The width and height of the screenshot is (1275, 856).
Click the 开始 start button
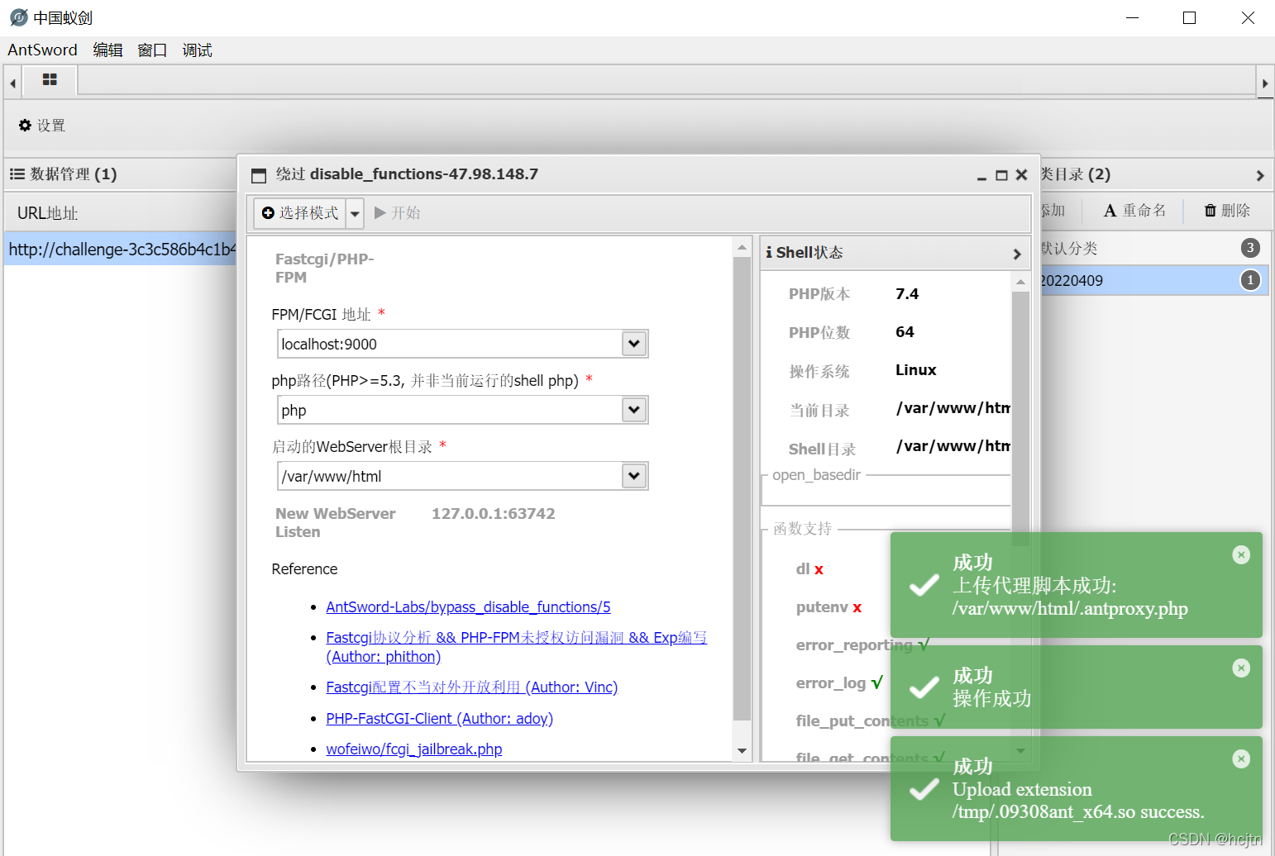[398, 213]
